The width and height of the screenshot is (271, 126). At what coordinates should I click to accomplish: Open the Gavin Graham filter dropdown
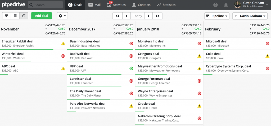tap(250, 16)
